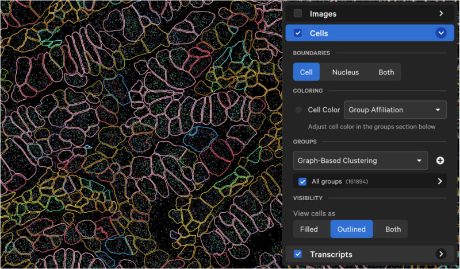460x269 pixels.
Task: Switch boundaries to Nucleus
Action: click(x=345, y=72)
